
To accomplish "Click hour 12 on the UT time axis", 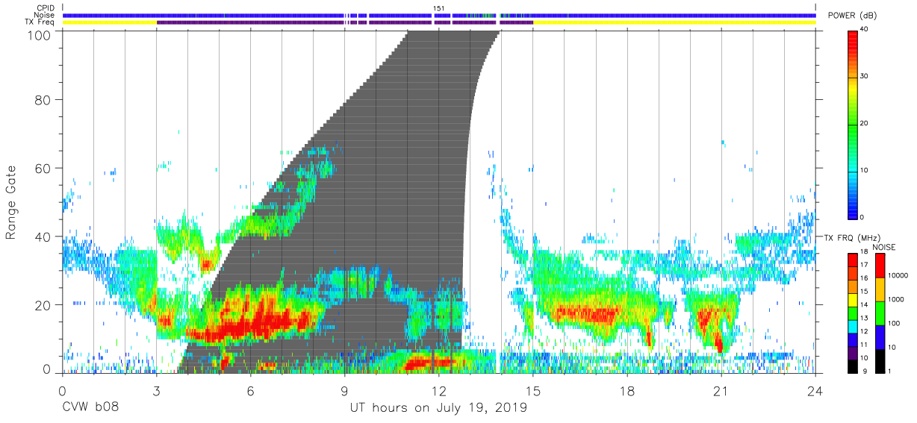I will (438, 391).
